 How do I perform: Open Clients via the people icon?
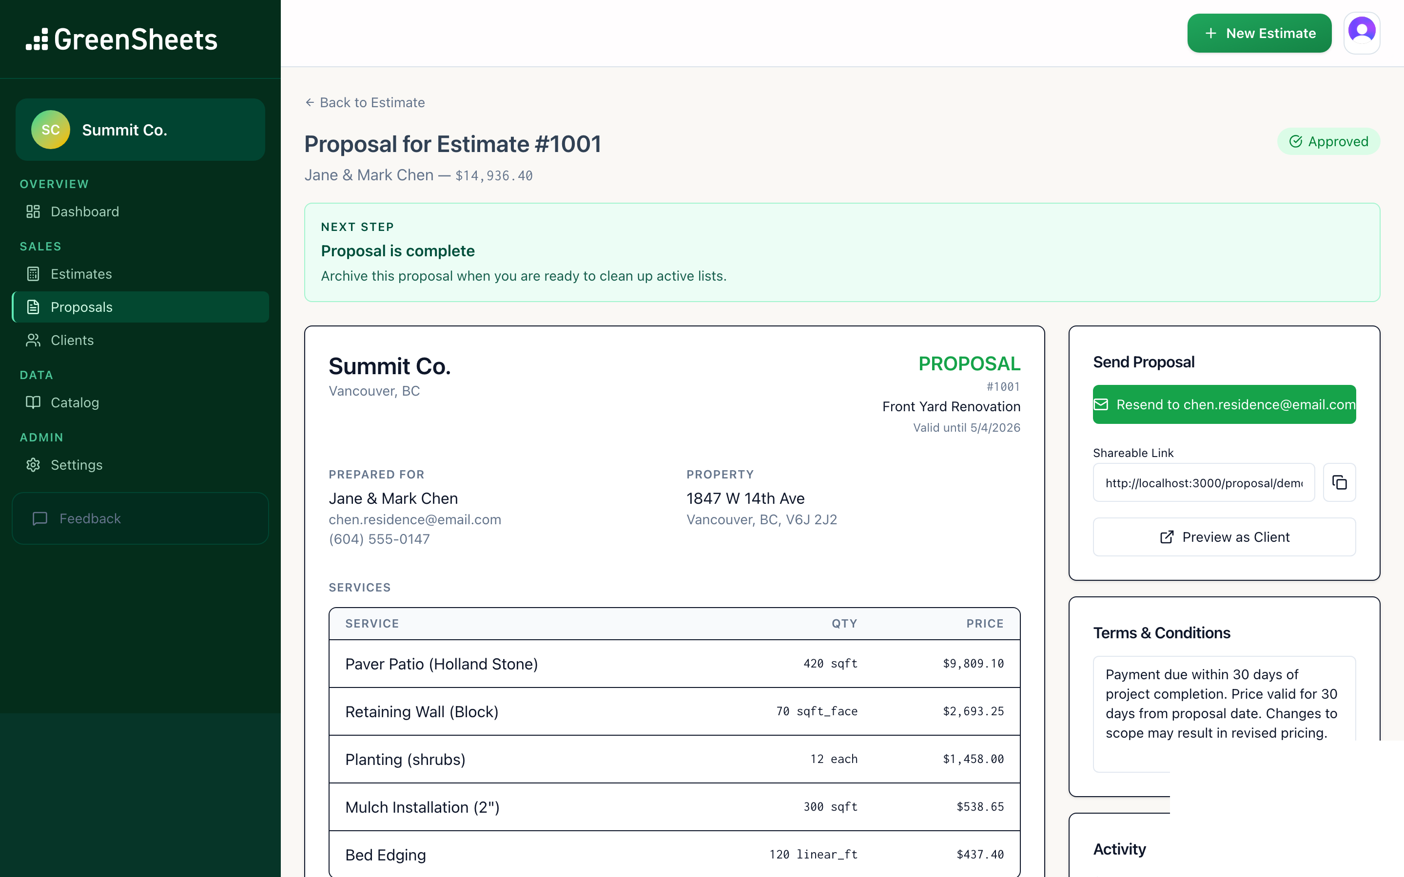click(33, 340)
